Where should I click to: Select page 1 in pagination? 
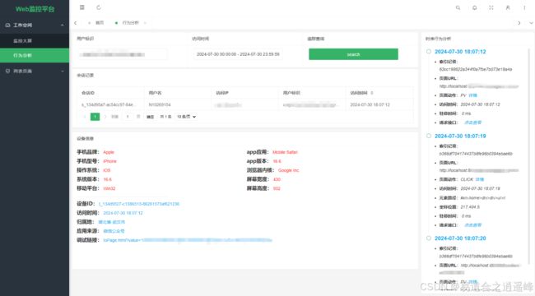95,117
